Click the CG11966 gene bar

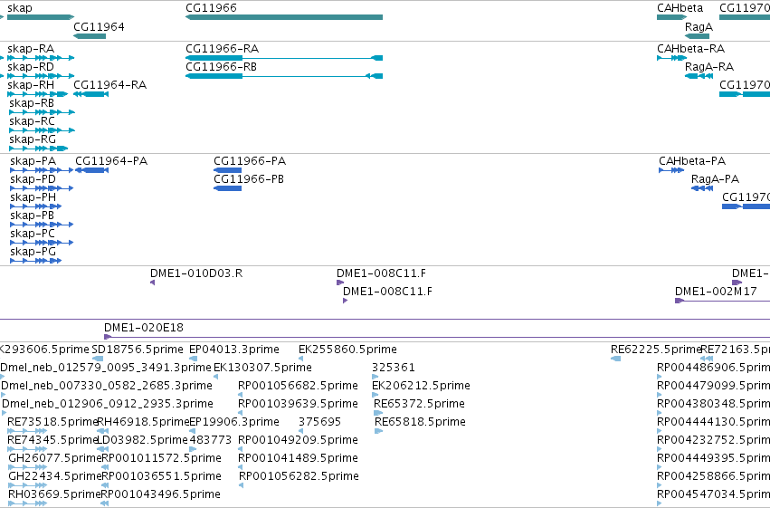(x=284, y=17)
